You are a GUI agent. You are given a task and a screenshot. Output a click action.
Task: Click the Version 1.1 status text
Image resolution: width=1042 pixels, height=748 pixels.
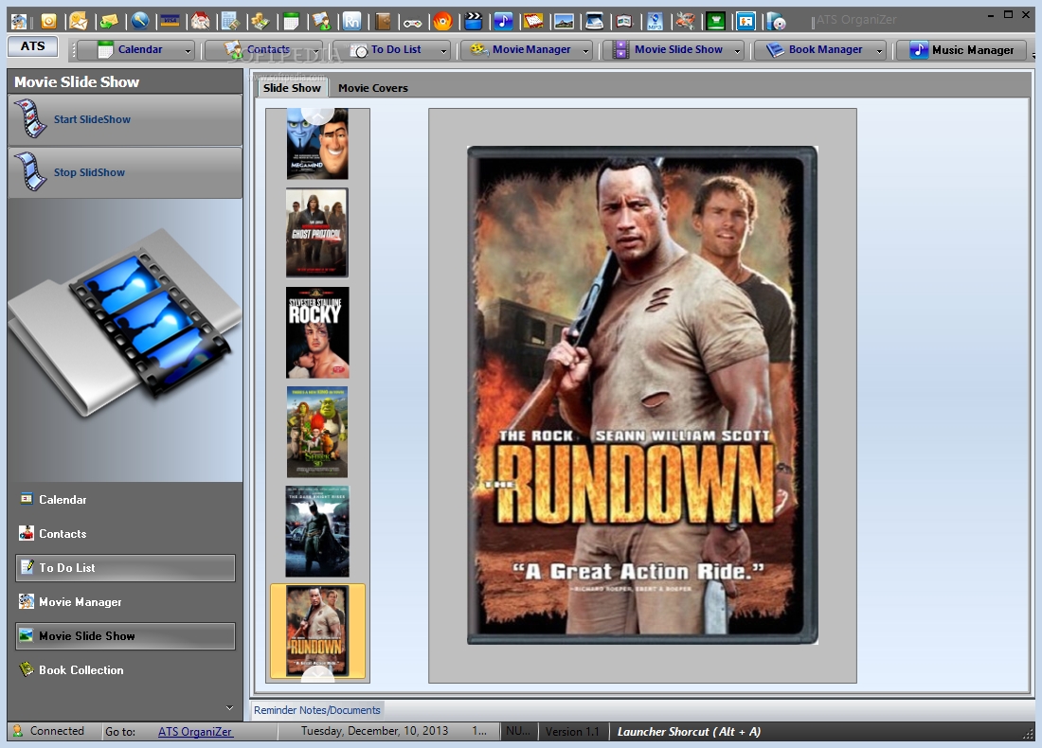(x=572, y=731)
